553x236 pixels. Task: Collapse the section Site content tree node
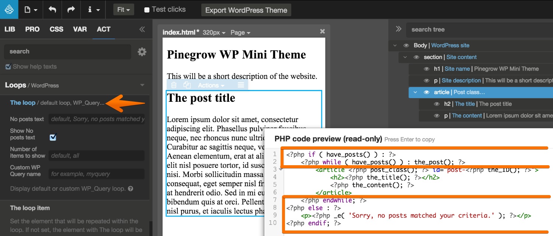click(405, 57)
